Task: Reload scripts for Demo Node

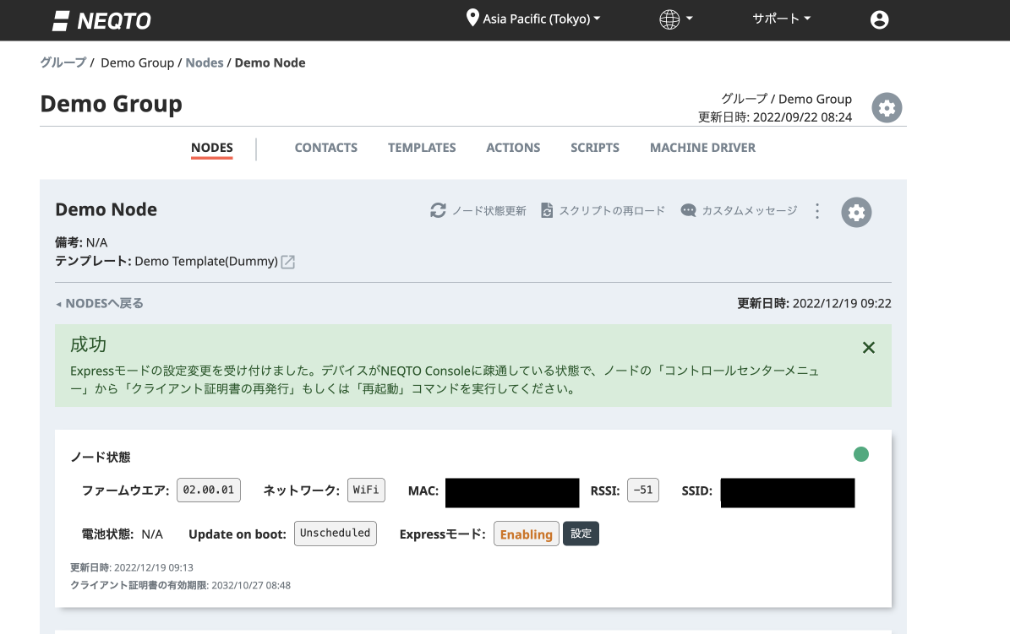Action: pyautogui.click(x=602, y=210)
